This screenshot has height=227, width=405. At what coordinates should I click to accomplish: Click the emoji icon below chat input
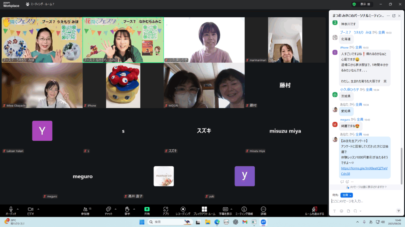click(x=341, y=211)
